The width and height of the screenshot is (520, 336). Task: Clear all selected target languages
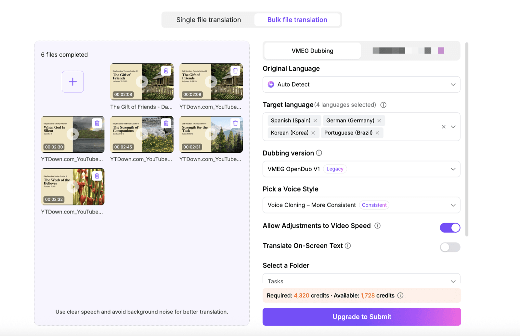click(444, 127)
